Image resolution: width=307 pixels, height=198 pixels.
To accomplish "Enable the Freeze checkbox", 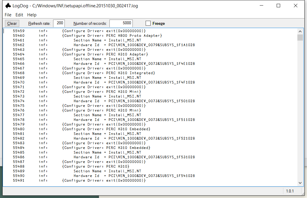I will [x=148, y=23].
